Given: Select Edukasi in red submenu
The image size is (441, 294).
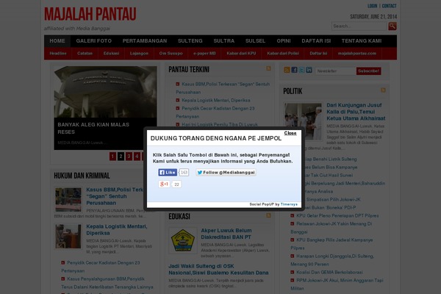Looking at the screenshot, I should coord(111,53).
